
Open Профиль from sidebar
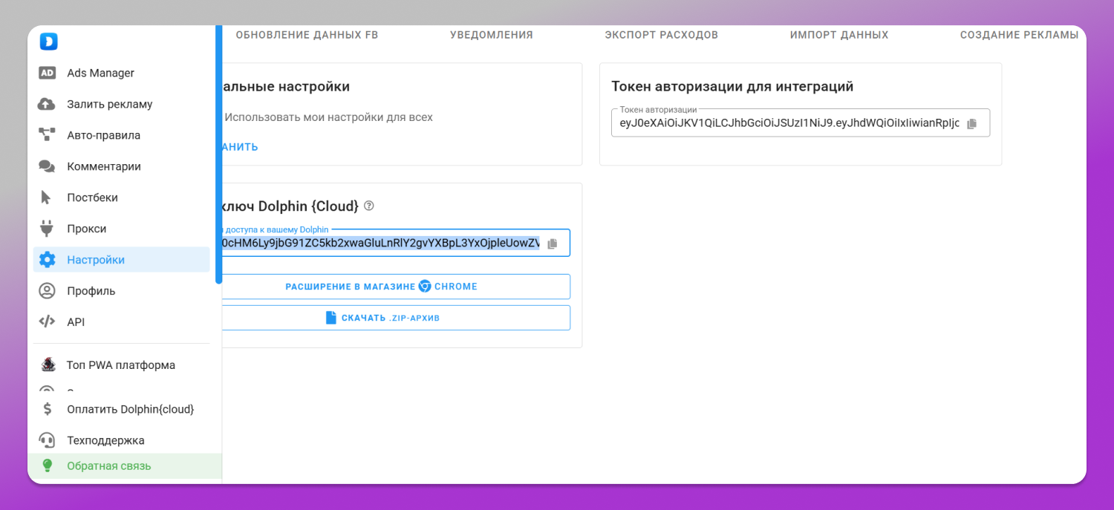point(122,291)
